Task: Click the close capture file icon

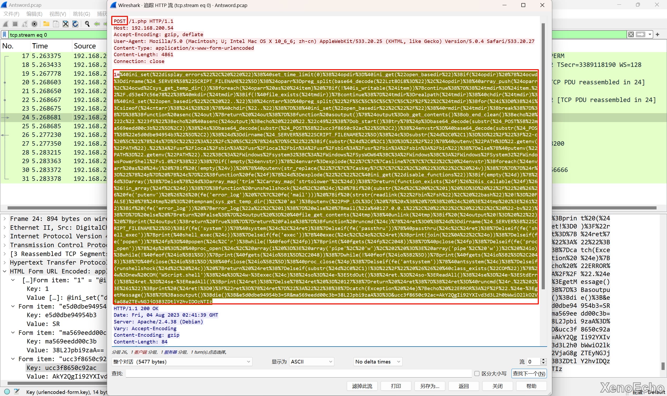Action: click(x=65, y=24)
